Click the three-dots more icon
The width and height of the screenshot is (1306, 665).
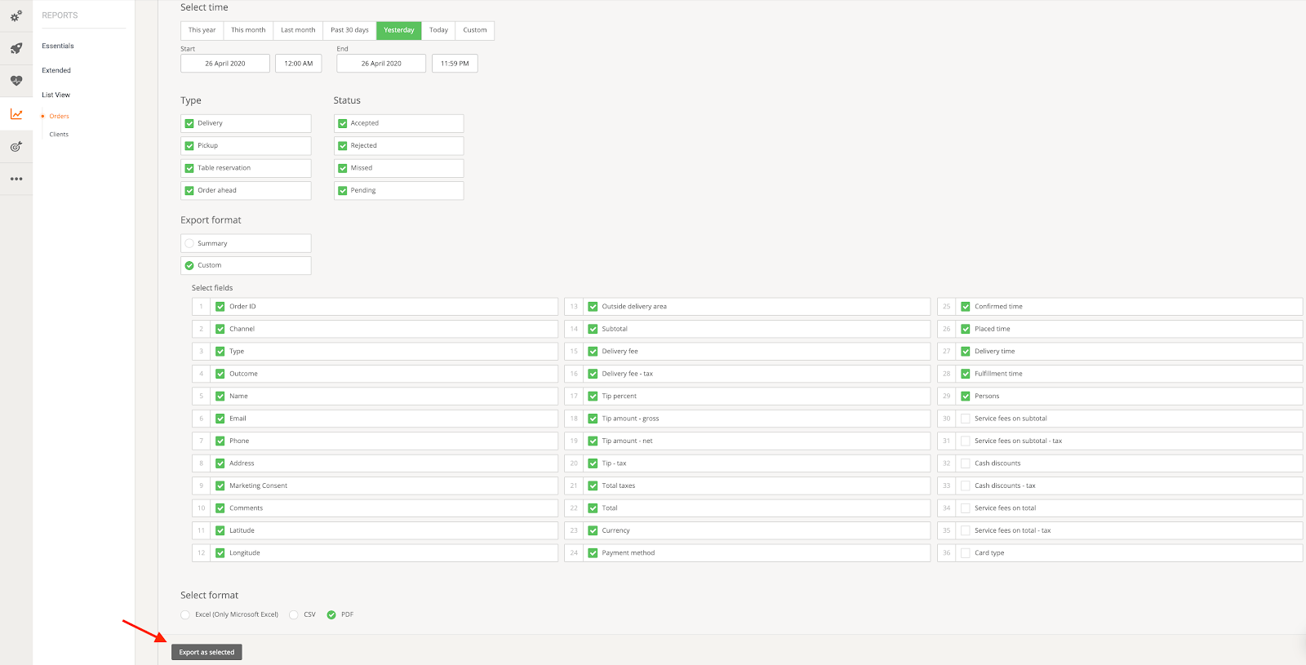click(16, 179)
